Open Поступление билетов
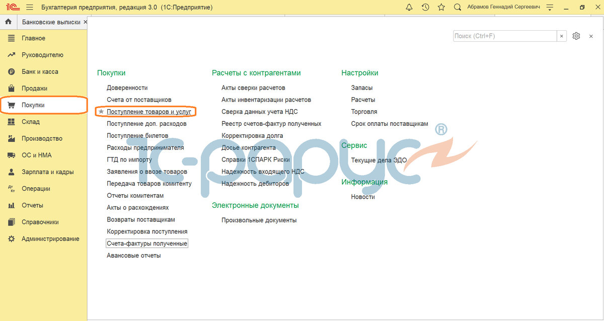Screen dimensions: 604x321 point(137,135)
